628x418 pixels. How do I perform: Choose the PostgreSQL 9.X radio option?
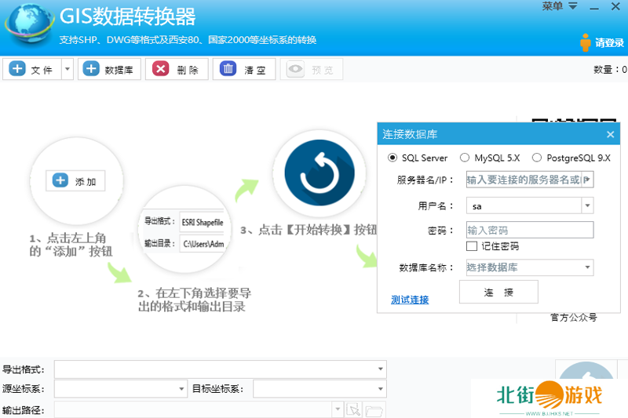tap(537, 158)
